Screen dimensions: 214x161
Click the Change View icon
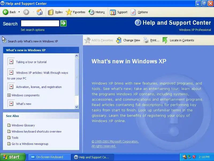pyautogui.click(x=119, y=40)
